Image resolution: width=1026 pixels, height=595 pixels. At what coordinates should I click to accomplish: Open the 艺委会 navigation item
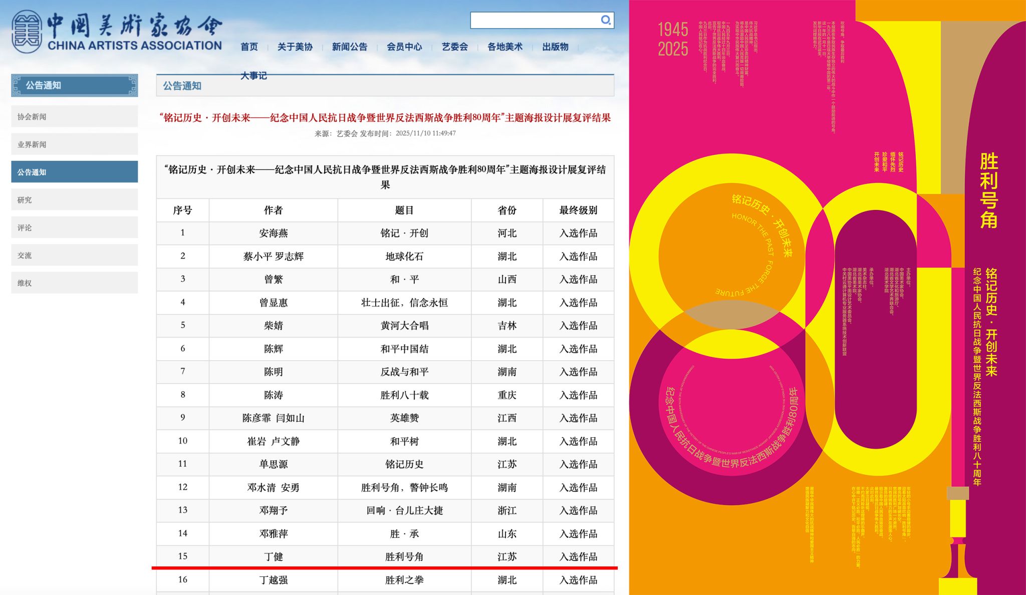click(x=454, y=47)
